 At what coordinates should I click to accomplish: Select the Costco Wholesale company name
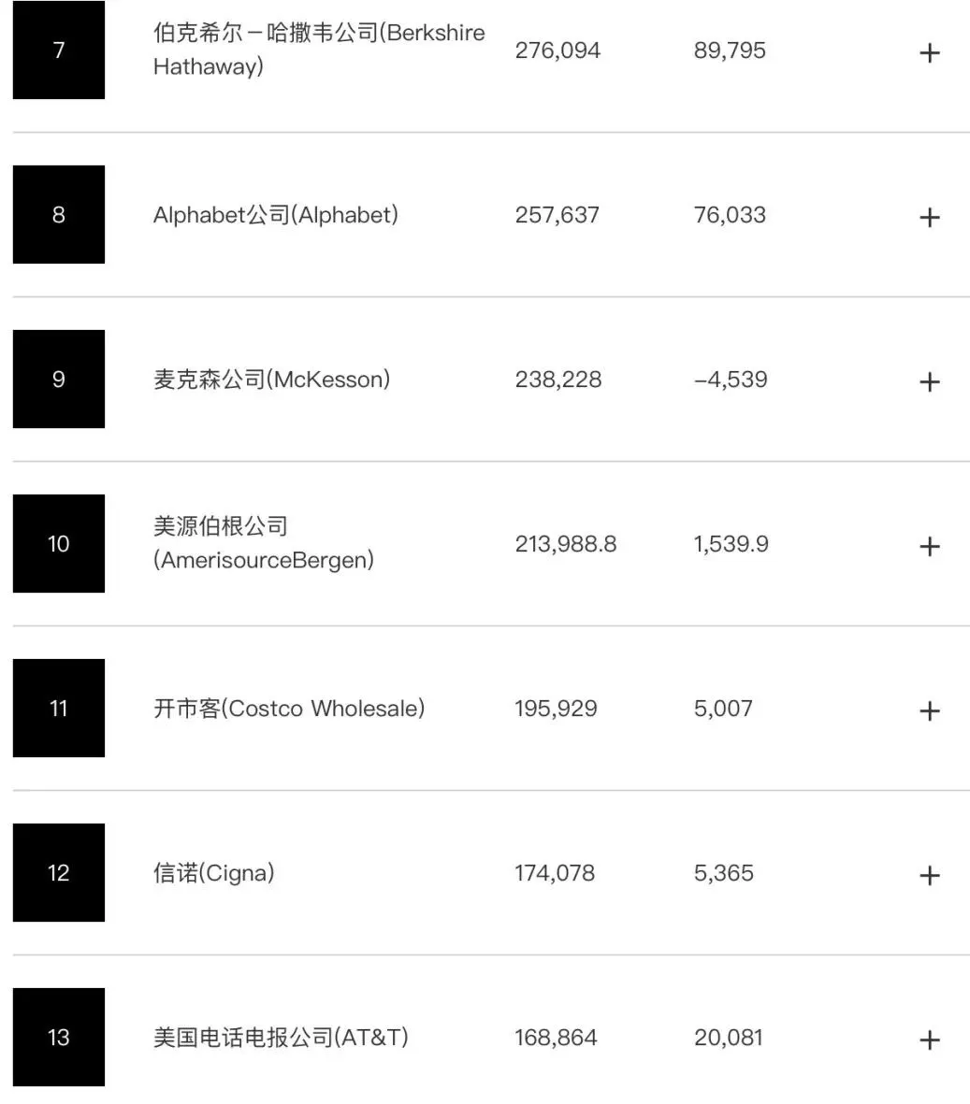coord(289,709)
